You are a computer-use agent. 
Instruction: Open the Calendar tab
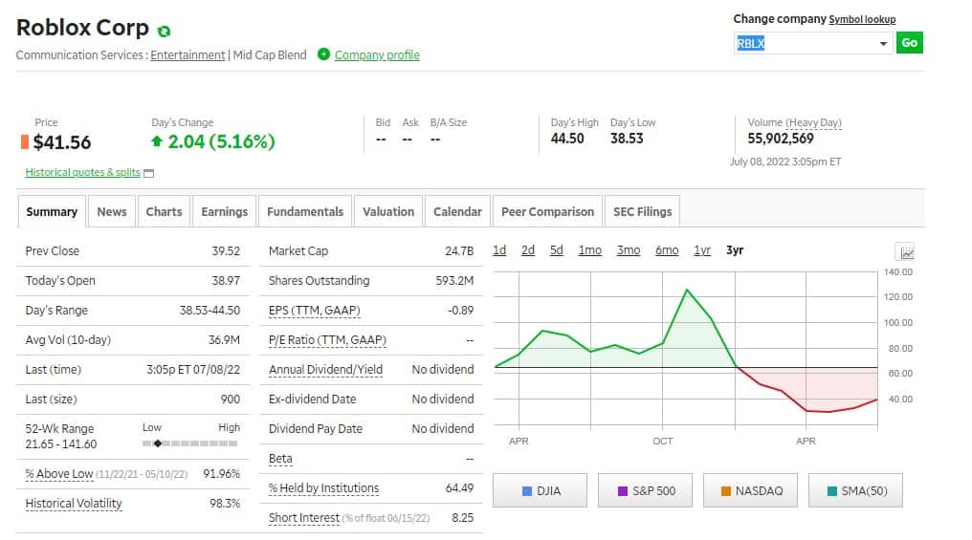pos(457,212)
